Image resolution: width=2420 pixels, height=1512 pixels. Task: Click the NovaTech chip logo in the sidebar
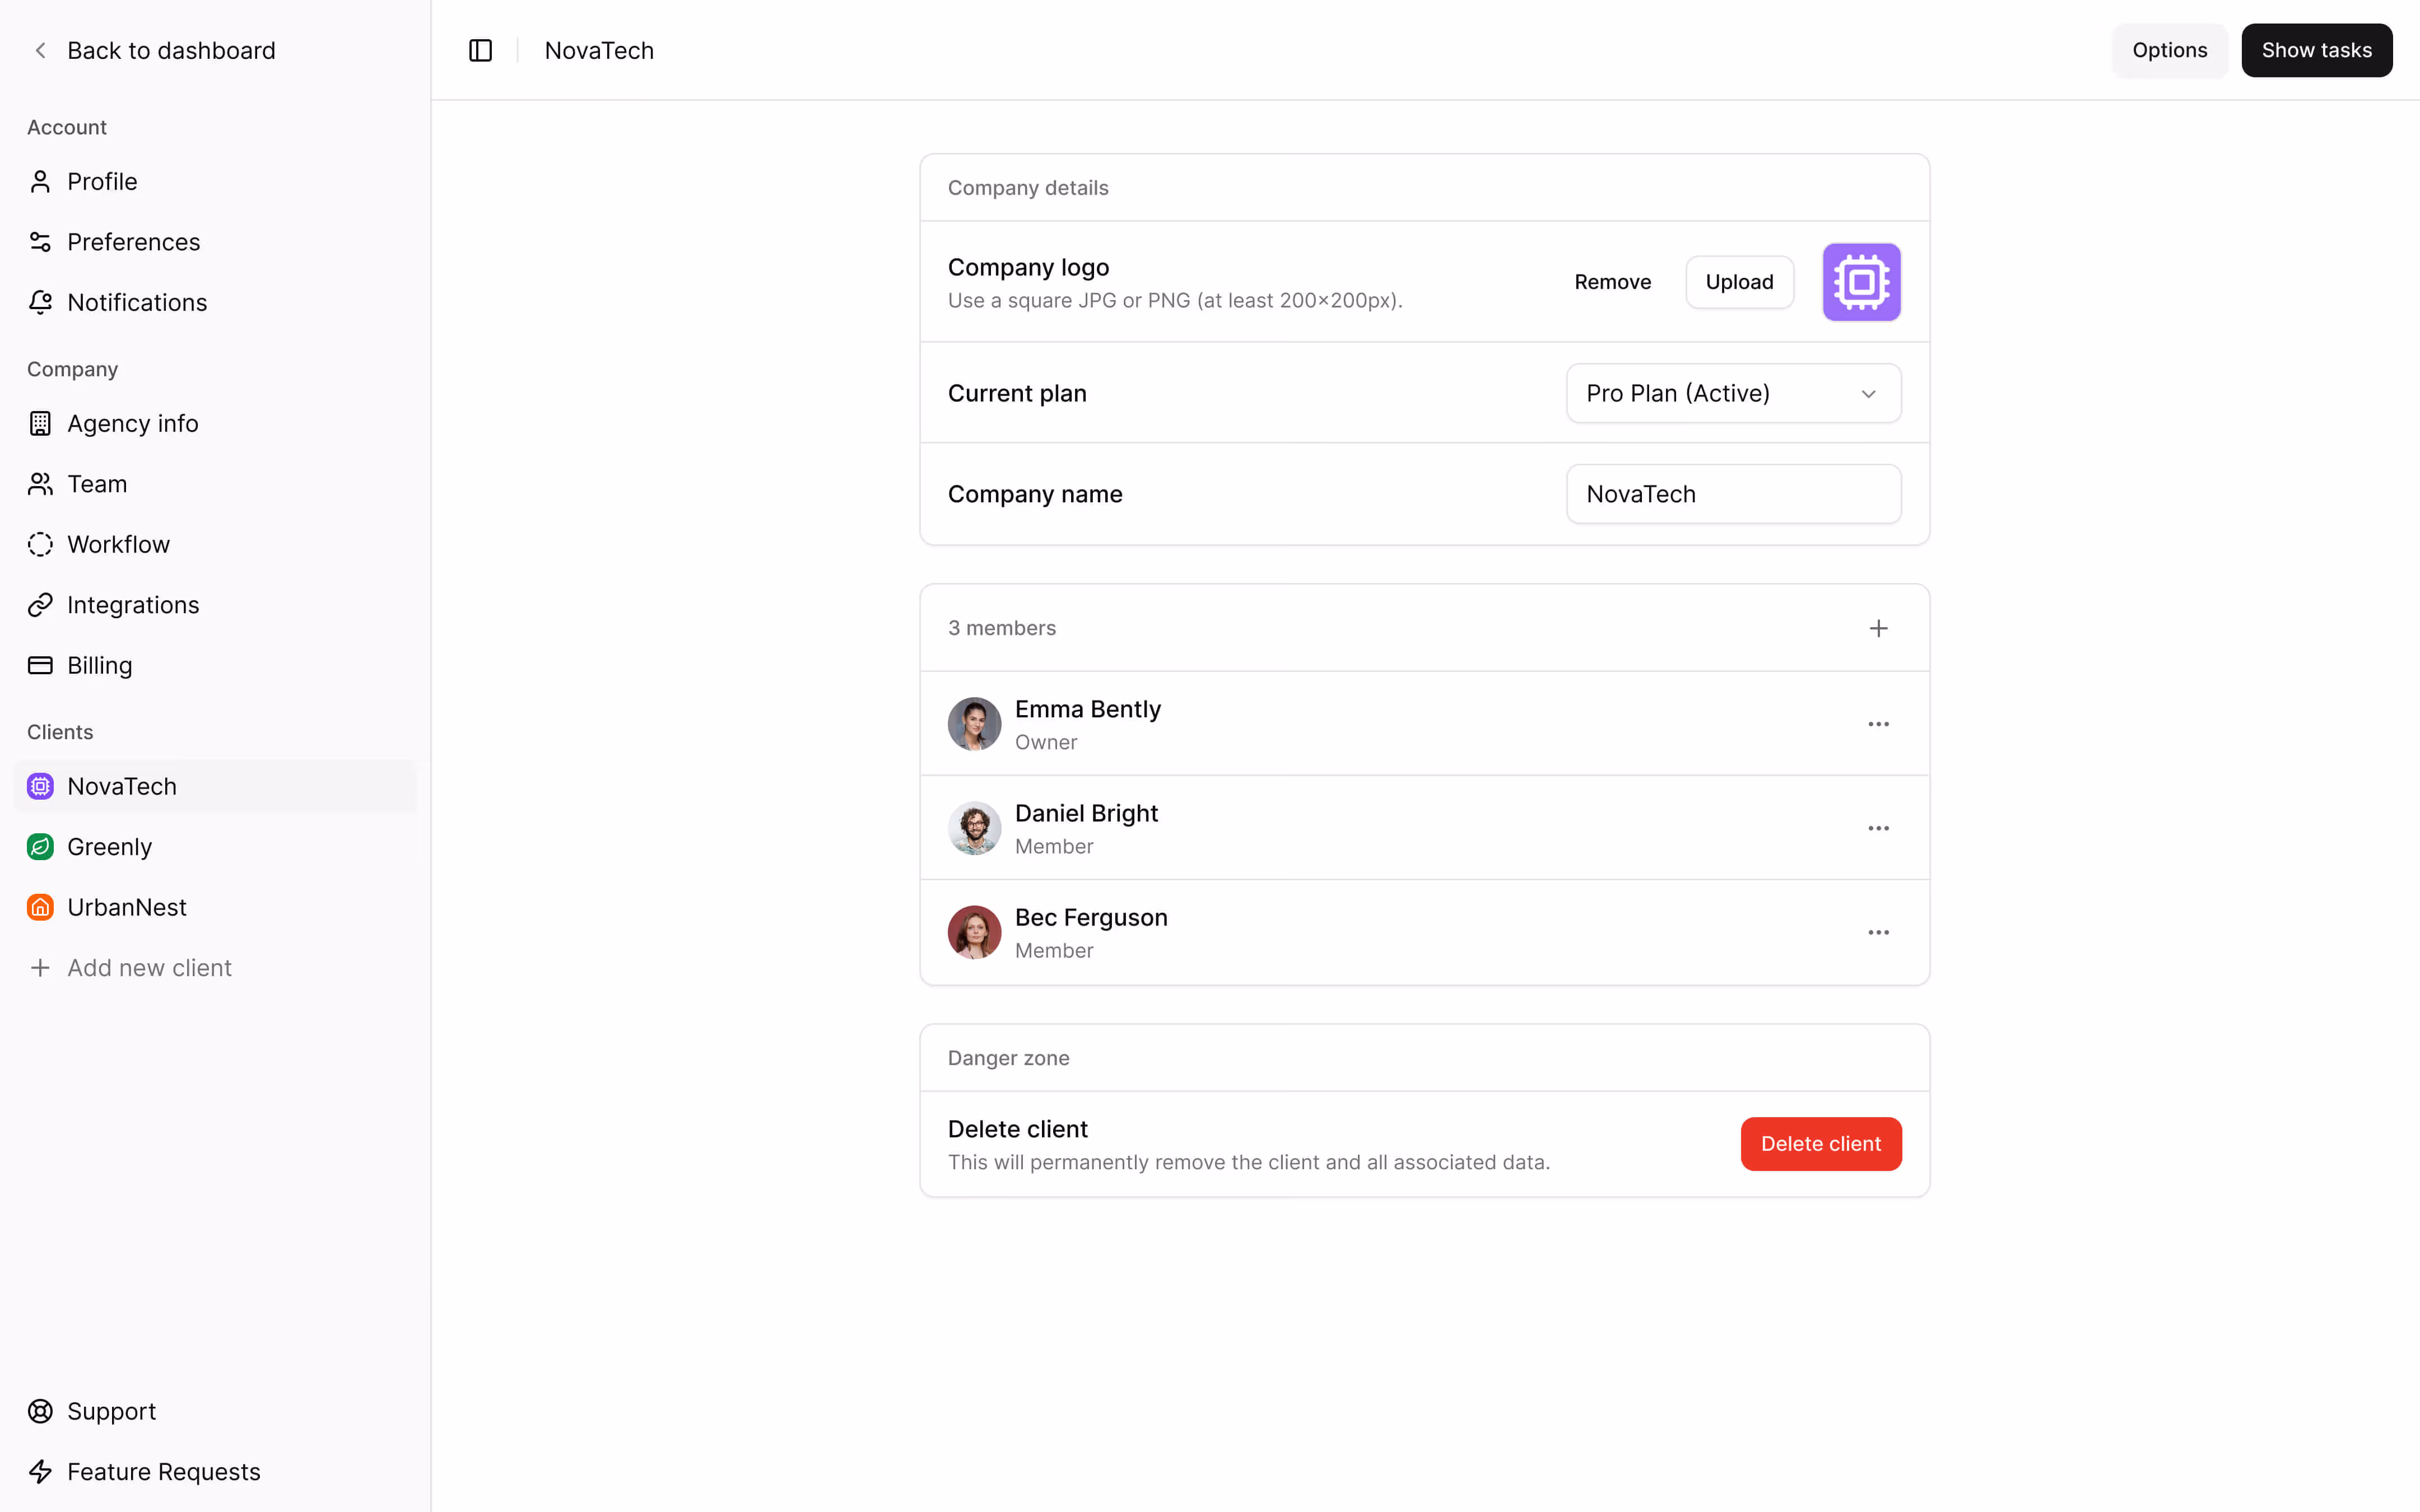pos(40,786)
